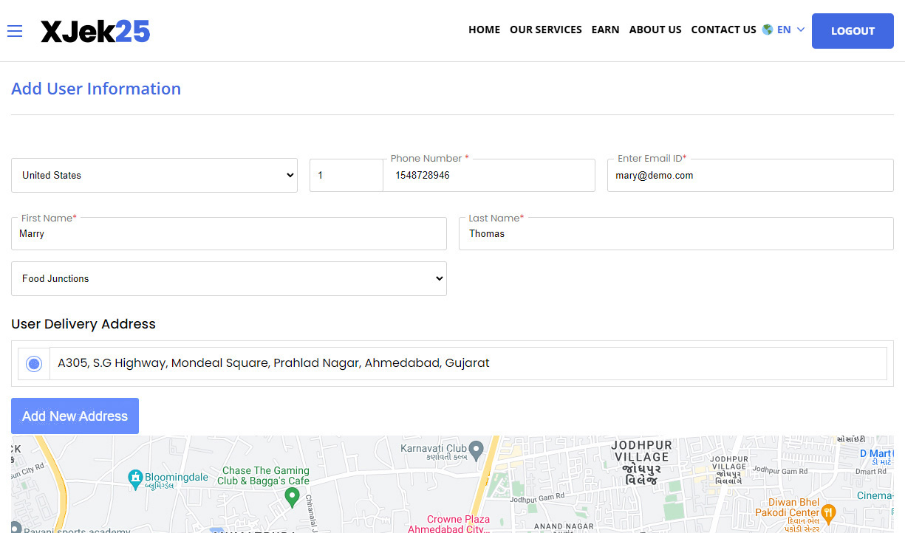Click the First Name input field
This screenshot has height=533, width=905.
[x=229, y=233]
